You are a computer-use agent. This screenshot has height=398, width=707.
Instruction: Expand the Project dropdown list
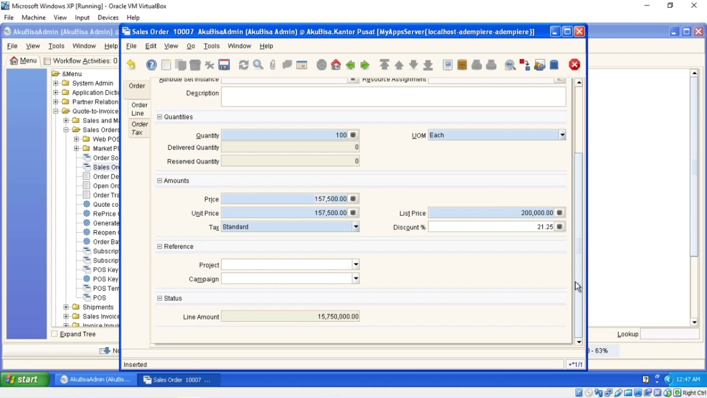(356, 265)
